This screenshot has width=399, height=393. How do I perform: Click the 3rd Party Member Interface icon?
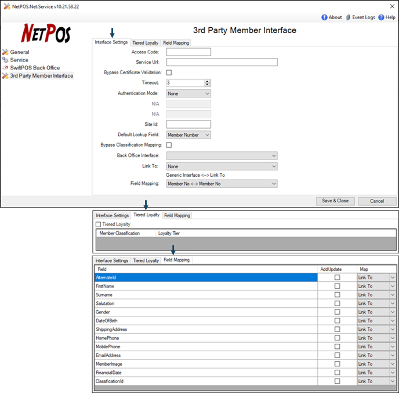[x=5, y=76]
